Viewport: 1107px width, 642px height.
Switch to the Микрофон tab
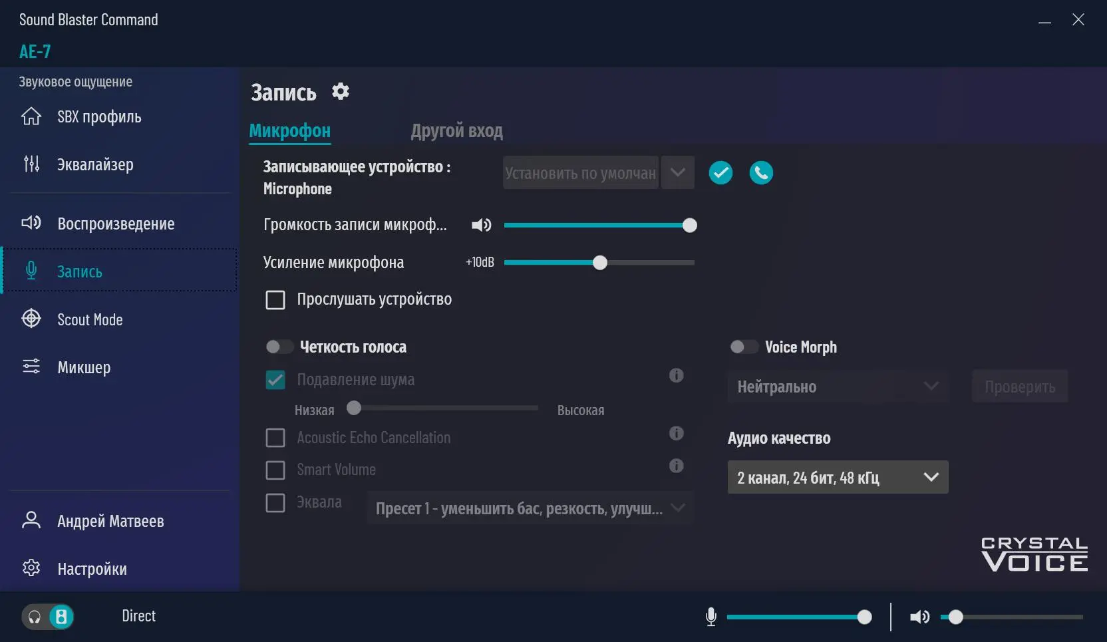pyautogui.click(x=289, y=131)
